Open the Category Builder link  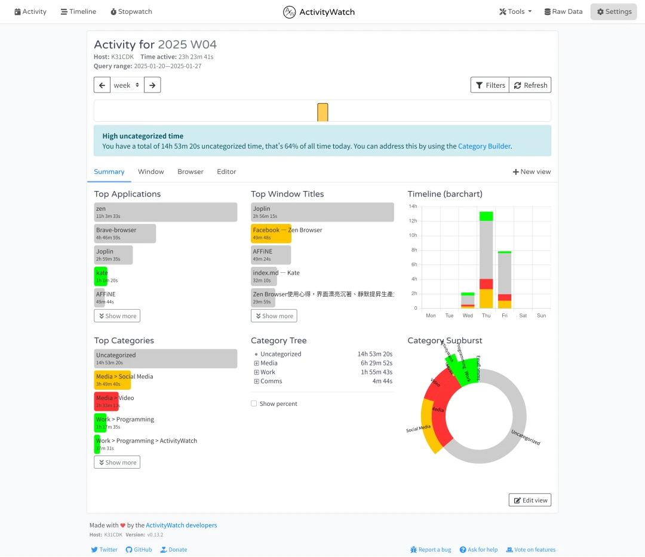point(484,146)
